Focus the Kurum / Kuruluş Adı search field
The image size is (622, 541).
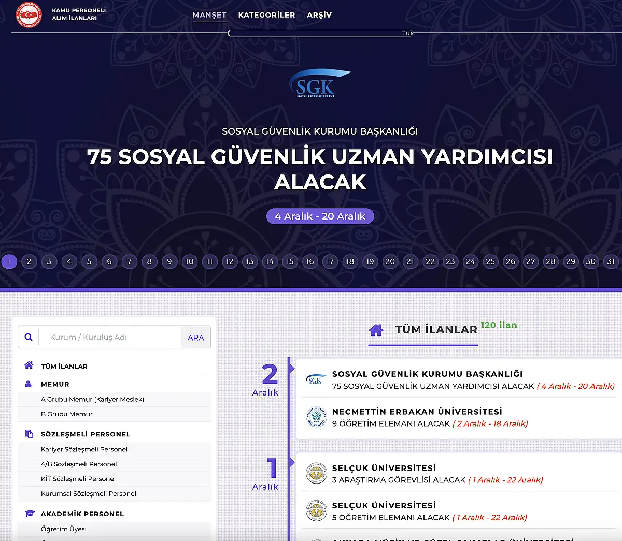click(x=111, y=337)
